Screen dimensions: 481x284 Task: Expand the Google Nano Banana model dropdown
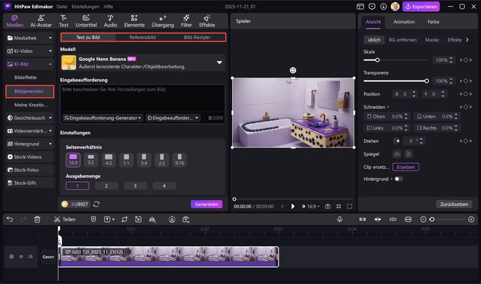tap(219, 63)
